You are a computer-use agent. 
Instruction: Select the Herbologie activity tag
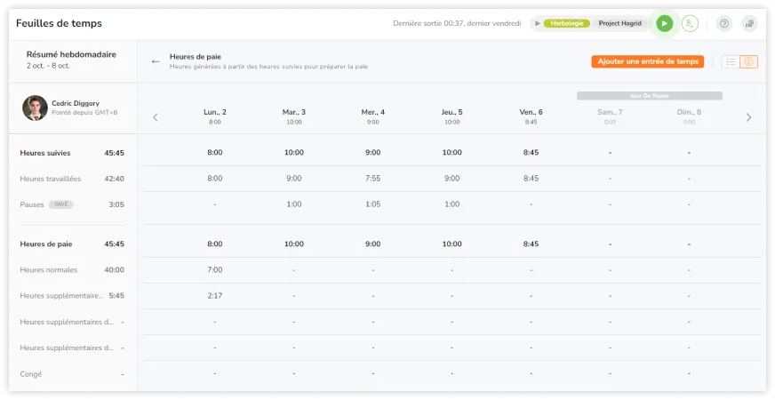566,24
